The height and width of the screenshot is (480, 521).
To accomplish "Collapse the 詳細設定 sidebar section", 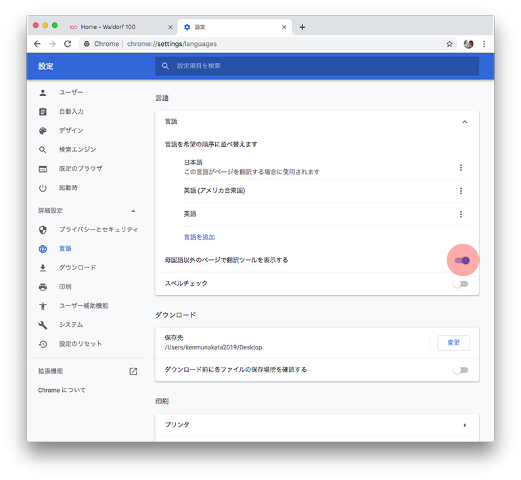I will [133, 211].
